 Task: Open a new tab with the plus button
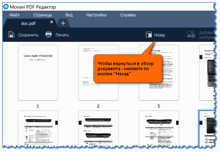pyautogui.click(x=63, y=23)
